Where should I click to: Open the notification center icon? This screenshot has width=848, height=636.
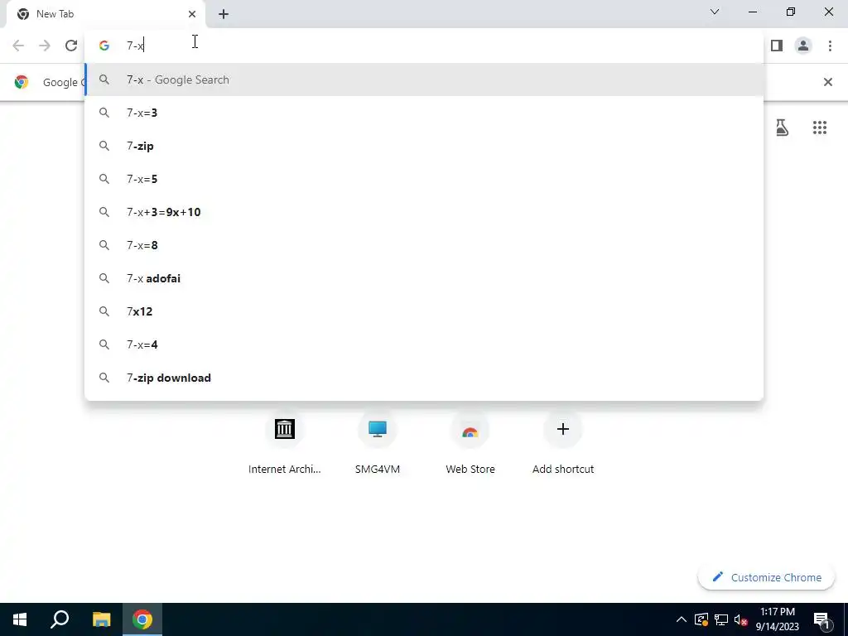(x=821, y=619)
